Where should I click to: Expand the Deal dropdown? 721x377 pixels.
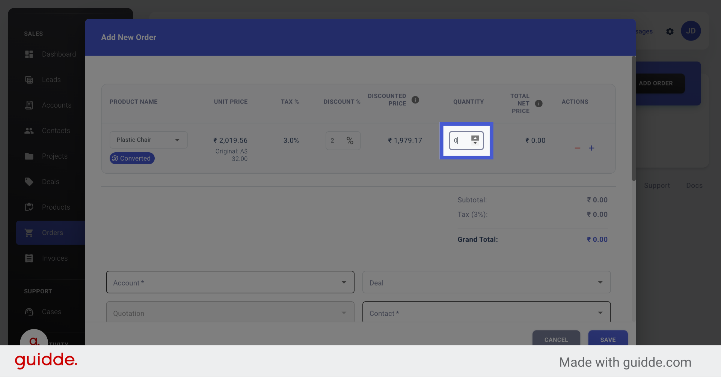(x=486, y=282)
